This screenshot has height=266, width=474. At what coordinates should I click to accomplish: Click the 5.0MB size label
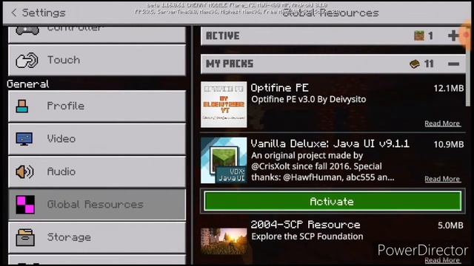tap(450, 225)
